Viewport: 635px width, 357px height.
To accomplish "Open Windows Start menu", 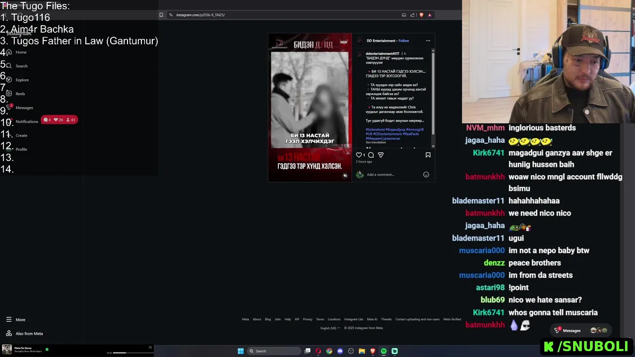I will (x=241, y=351).
